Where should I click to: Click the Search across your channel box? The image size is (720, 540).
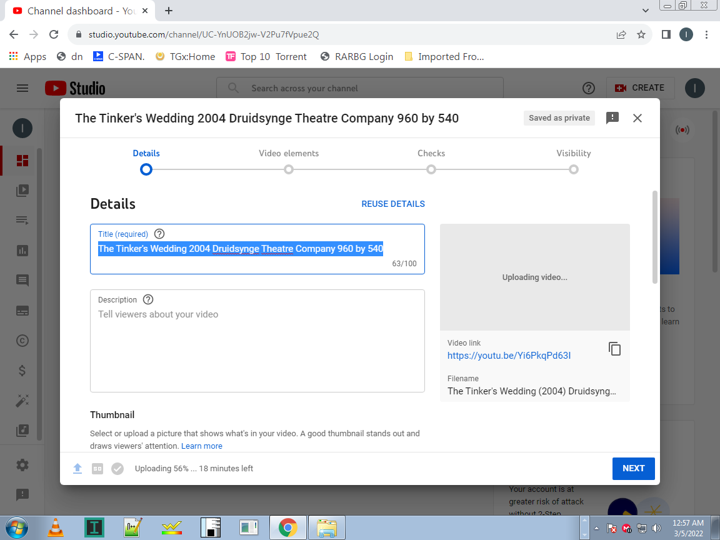[360, 88]
